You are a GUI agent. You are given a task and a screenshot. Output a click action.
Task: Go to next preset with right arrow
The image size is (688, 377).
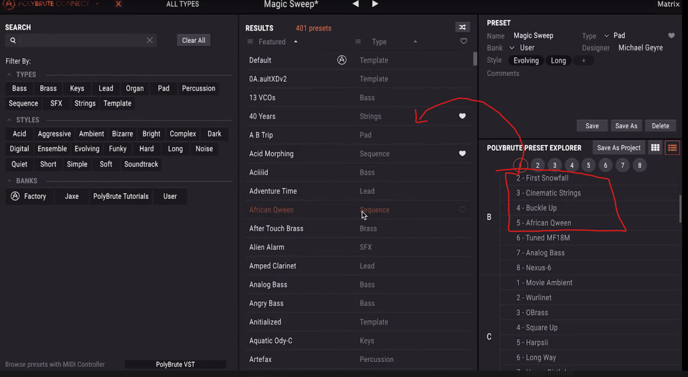pos(375,4)
